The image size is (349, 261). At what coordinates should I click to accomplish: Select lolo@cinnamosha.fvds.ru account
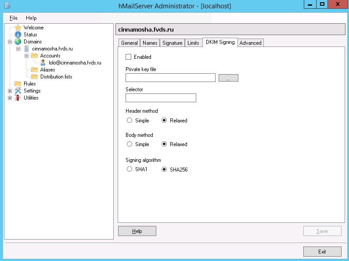75,63
